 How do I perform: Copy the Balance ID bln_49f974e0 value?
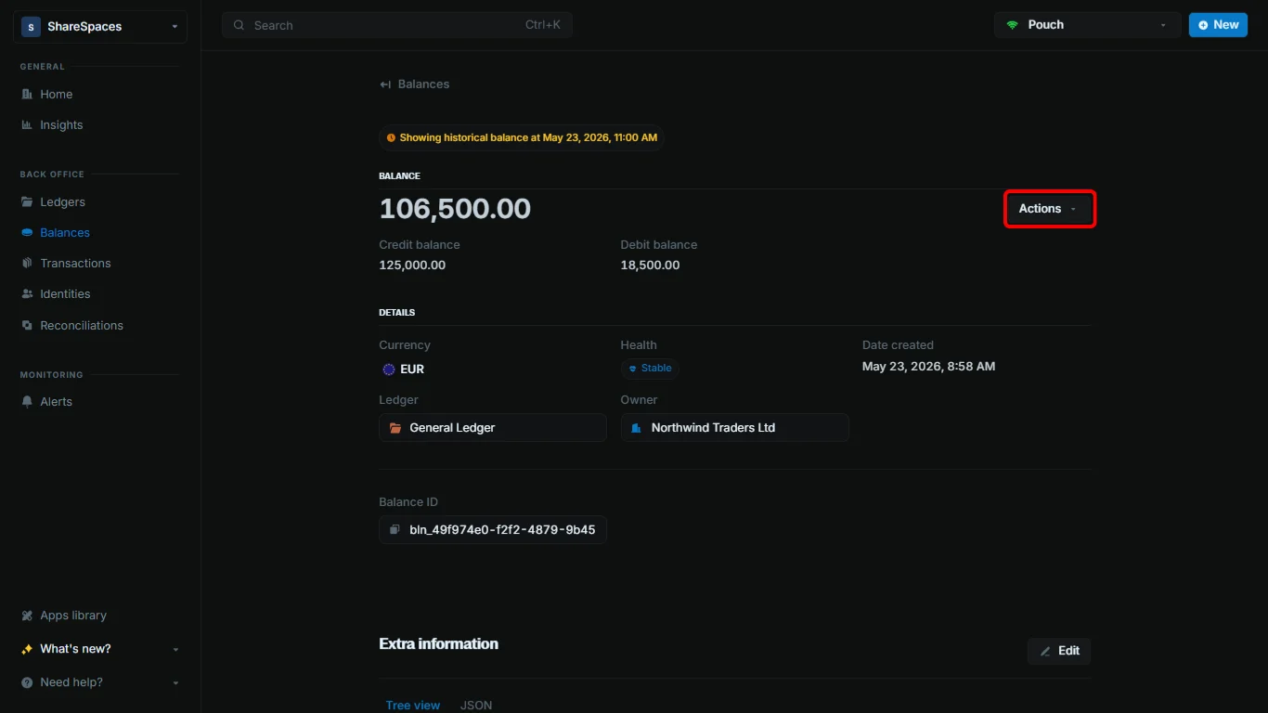[493, 530]
